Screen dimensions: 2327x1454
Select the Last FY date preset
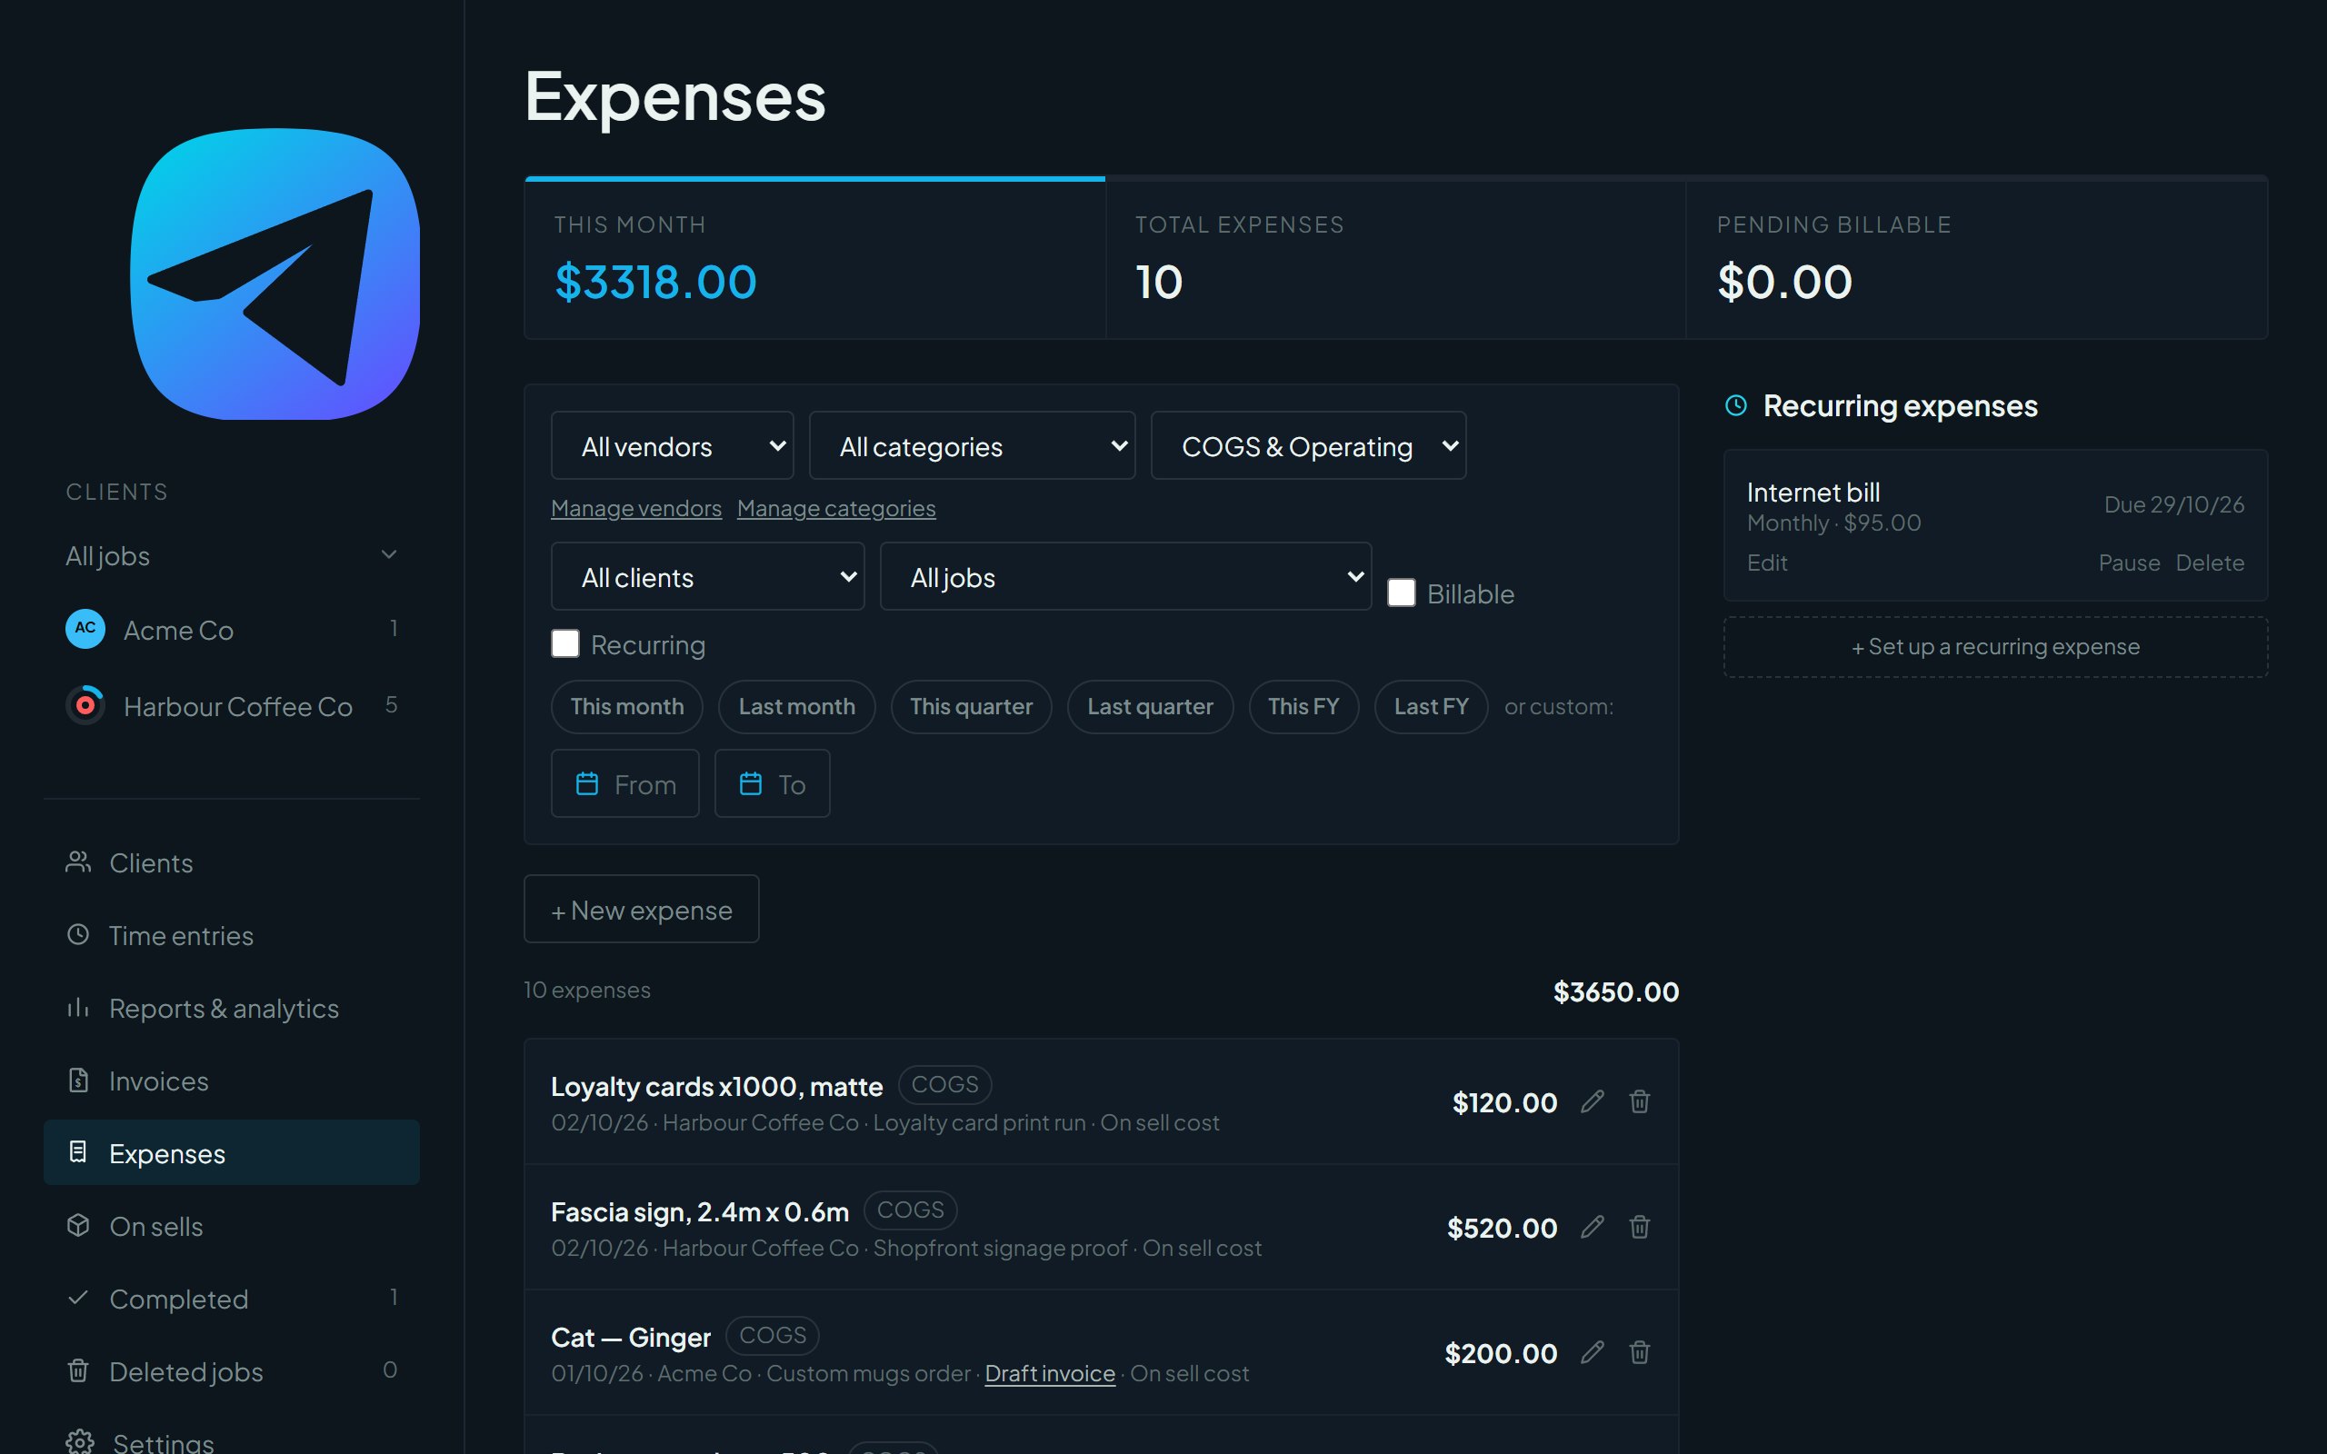click(x=1431, y=707)
